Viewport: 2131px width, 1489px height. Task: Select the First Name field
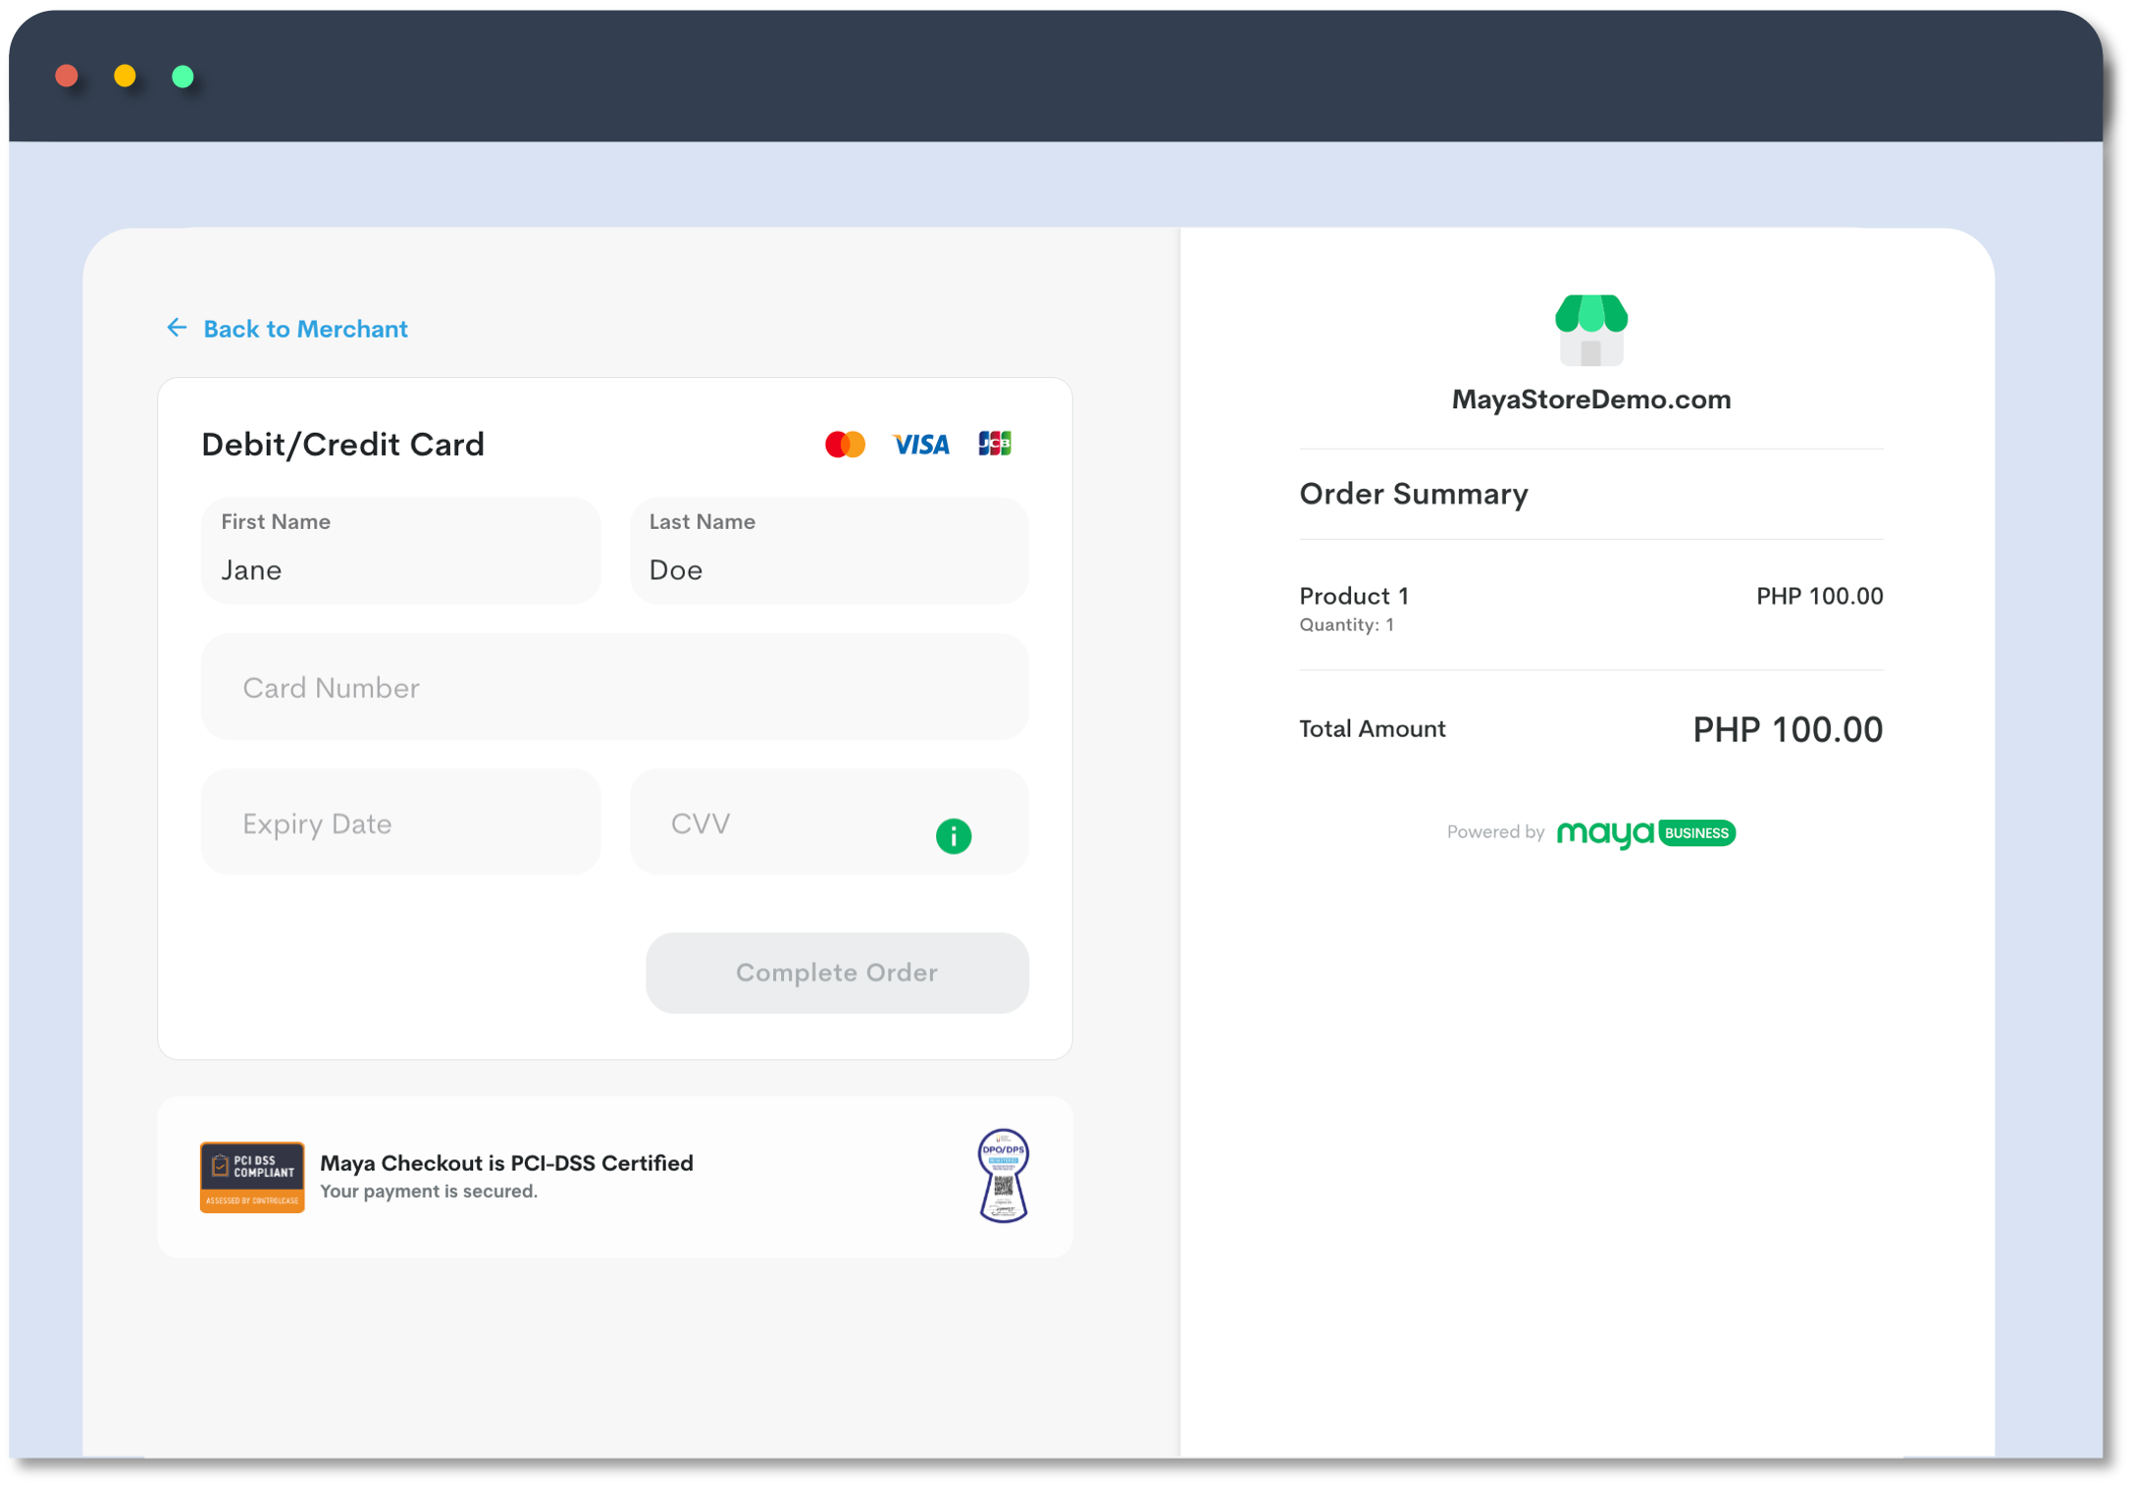coord(400,551)
